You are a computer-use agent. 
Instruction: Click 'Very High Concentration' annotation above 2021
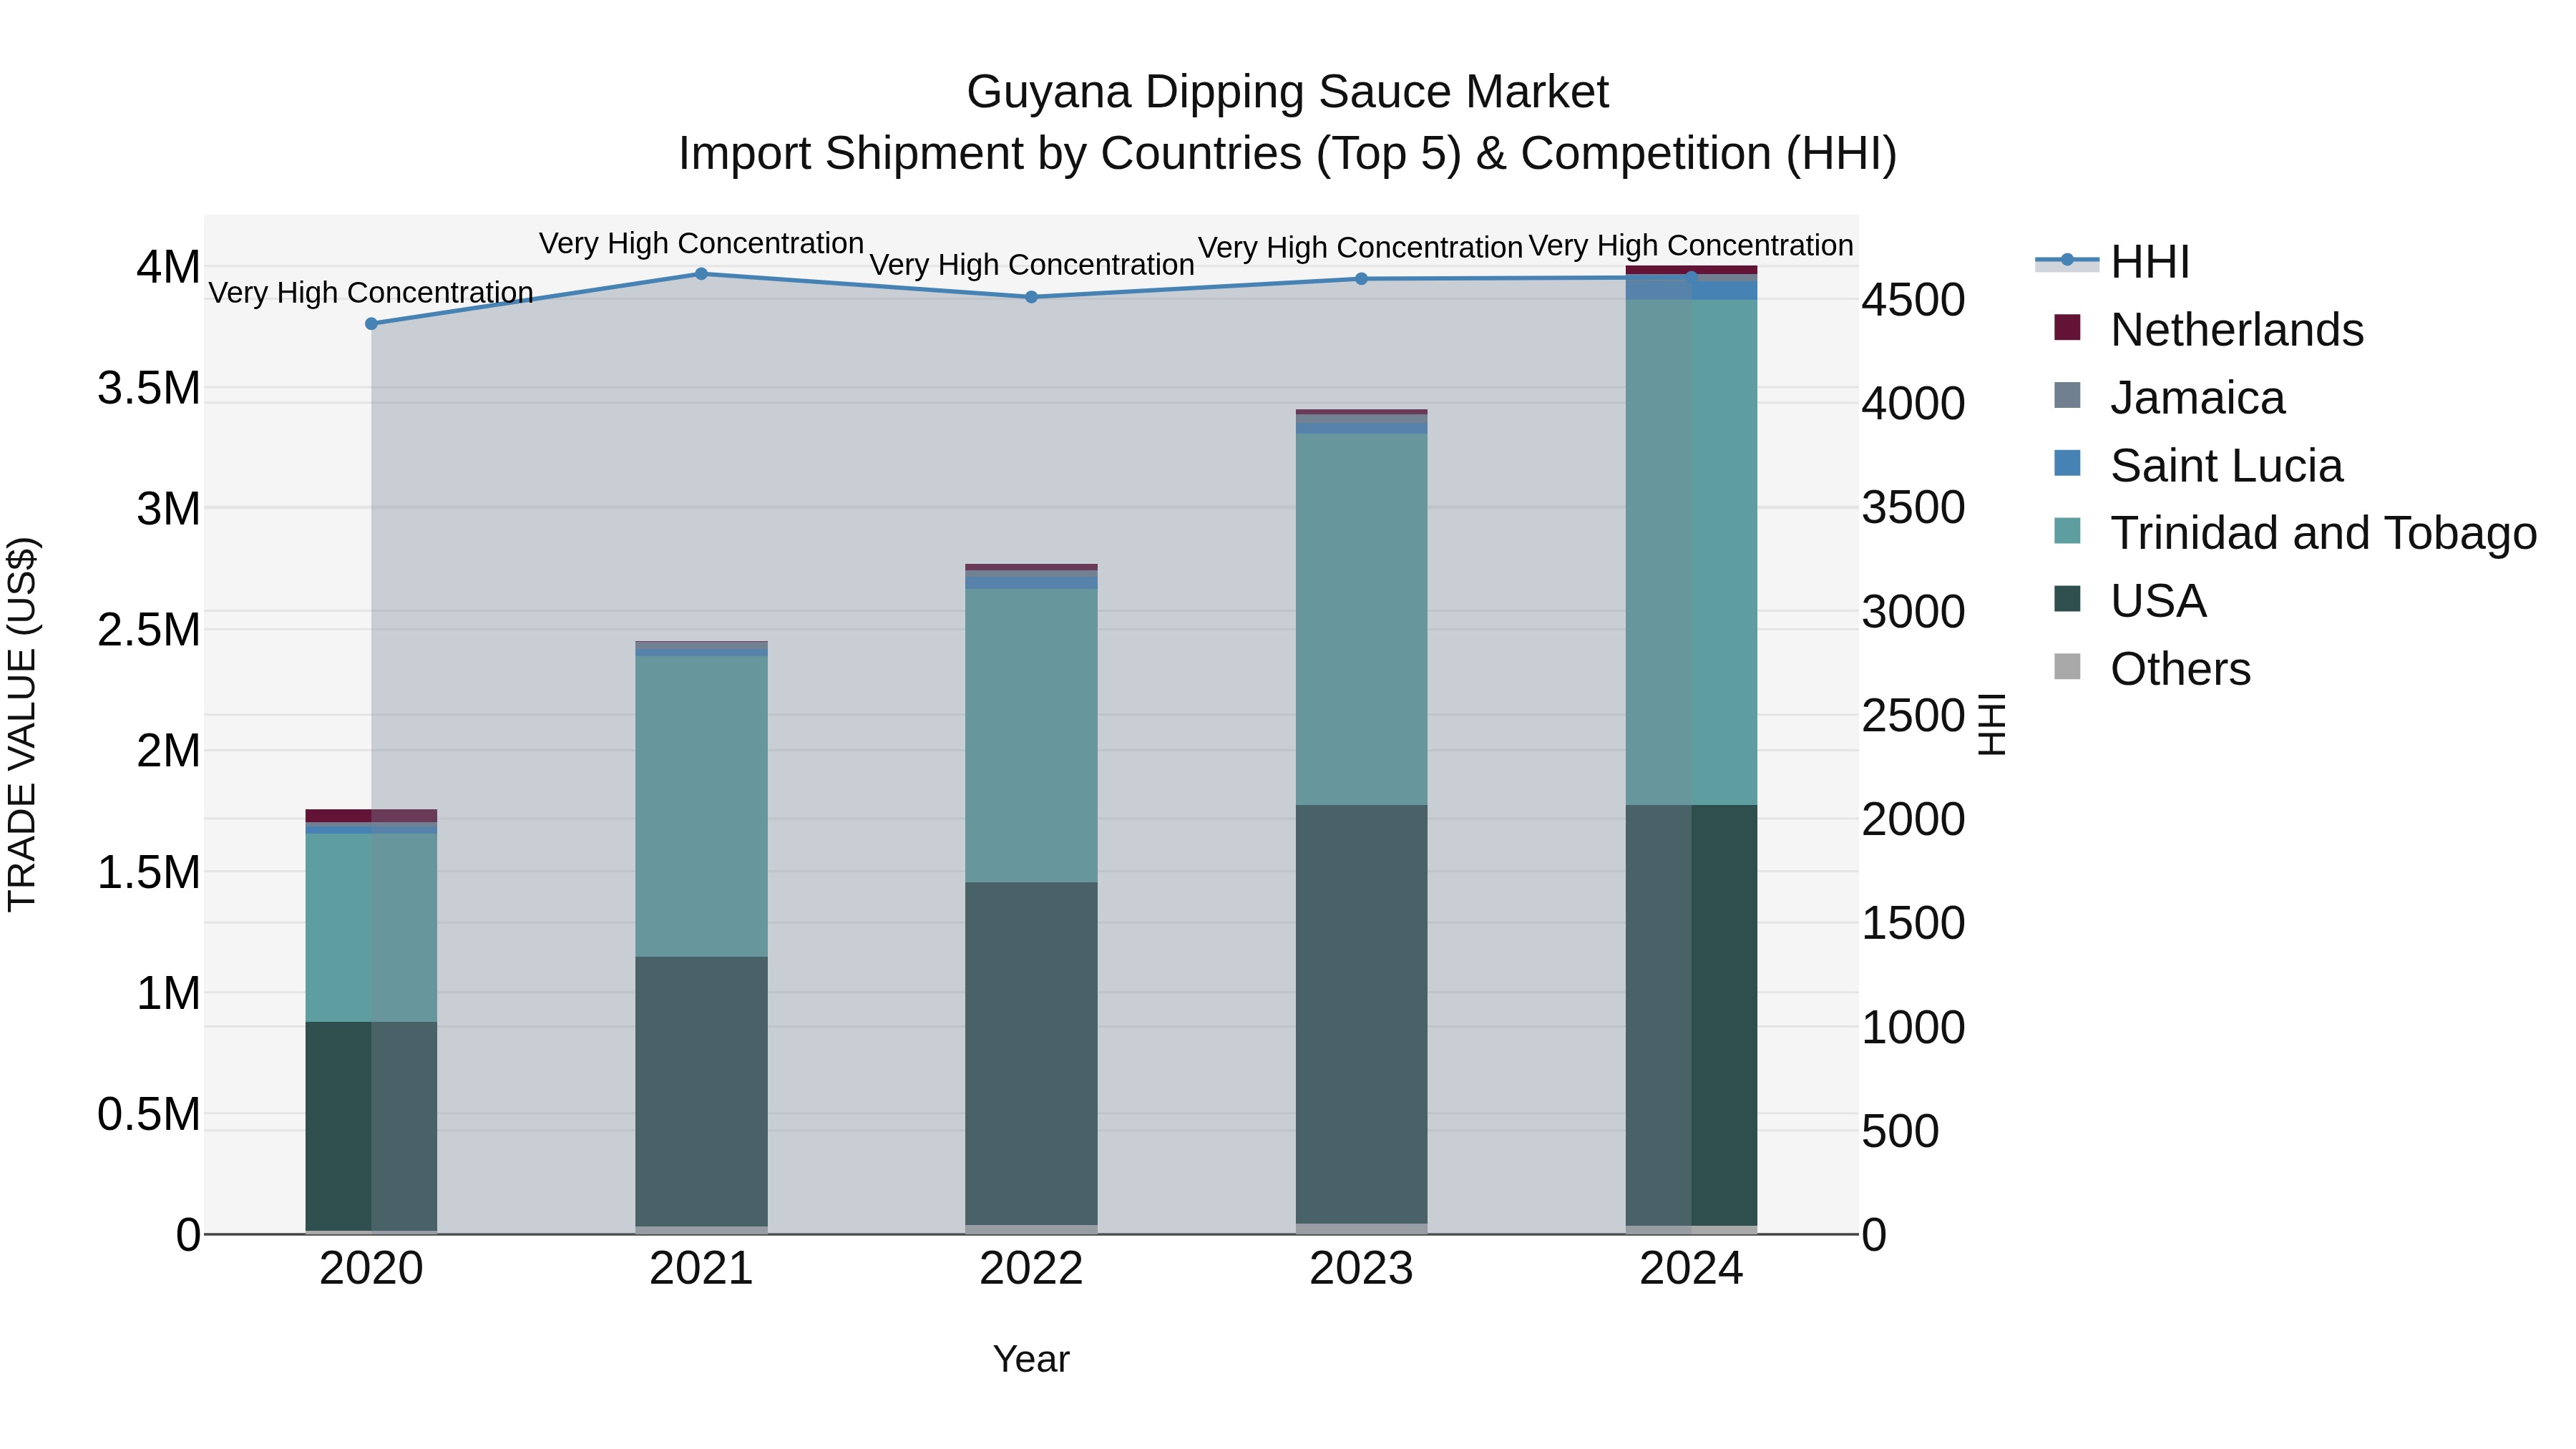point(701,243)
